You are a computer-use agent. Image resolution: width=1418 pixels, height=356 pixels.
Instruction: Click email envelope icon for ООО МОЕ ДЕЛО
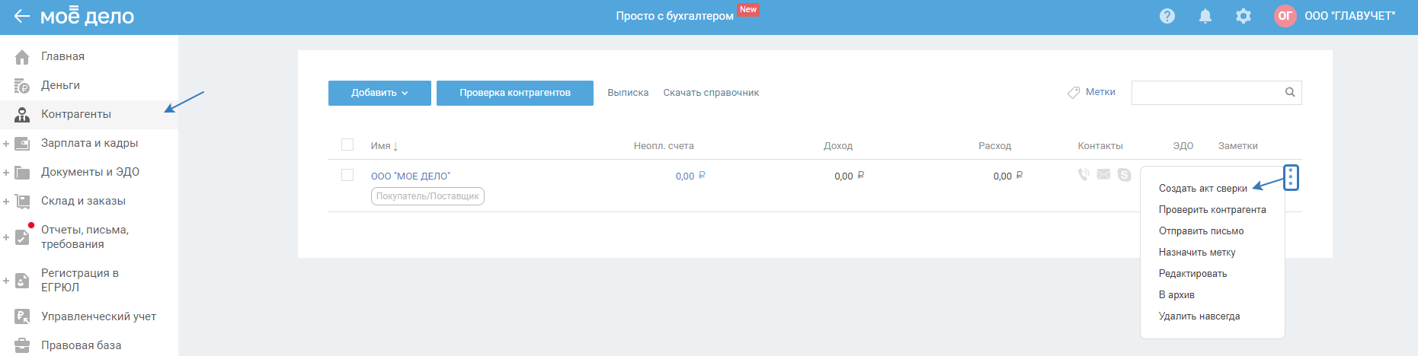click(1103, 175)
